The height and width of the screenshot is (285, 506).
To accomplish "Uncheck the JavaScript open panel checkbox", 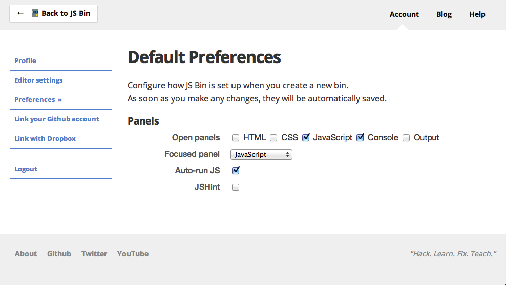I will point(306,138).
